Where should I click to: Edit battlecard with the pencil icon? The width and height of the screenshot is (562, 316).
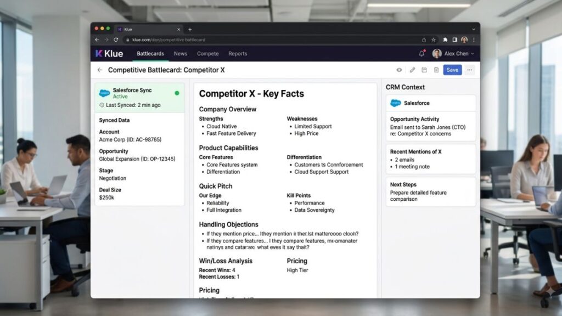pyautogui.click(x=412, y=70)
